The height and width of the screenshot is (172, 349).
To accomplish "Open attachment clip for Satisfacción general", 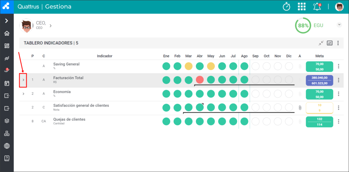I will point(300,108).
